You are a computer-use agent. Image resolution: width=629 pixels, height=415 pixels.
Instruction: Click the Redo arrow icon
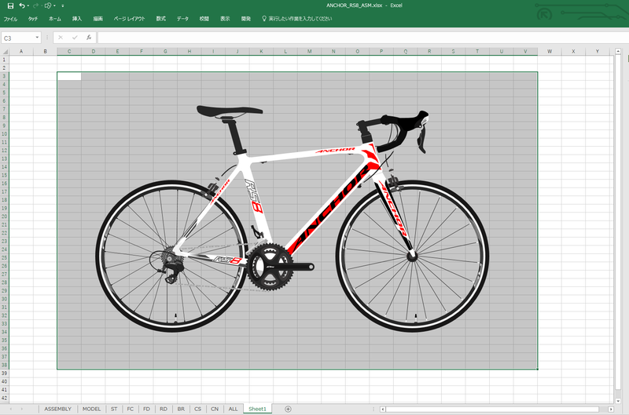click(35, 5)
